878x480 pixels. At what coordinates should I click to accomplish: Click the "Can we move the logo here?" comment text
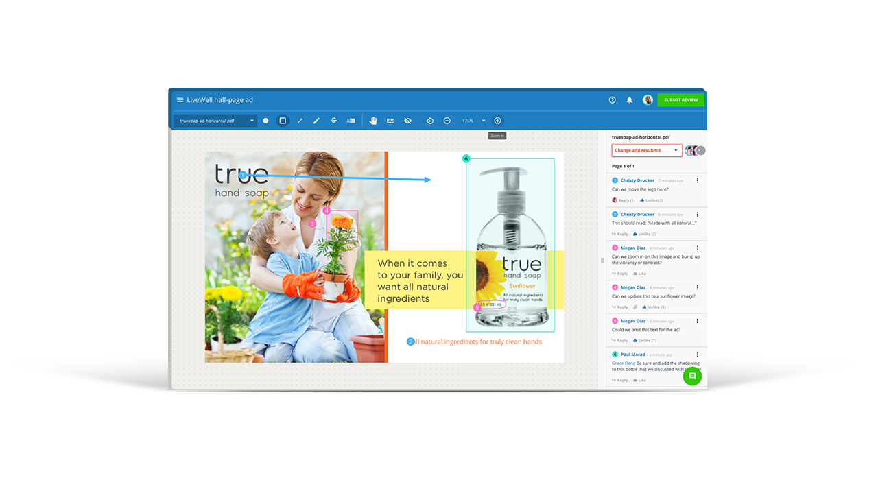640,189
